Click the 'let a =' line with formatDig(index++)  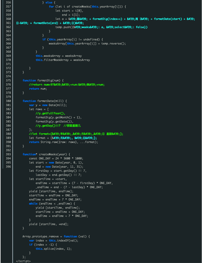coord(125,19)
